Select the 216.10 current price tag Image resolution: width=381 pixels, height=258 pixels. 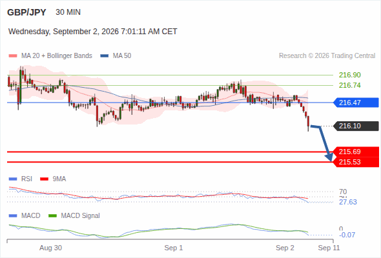pos(356,126)
